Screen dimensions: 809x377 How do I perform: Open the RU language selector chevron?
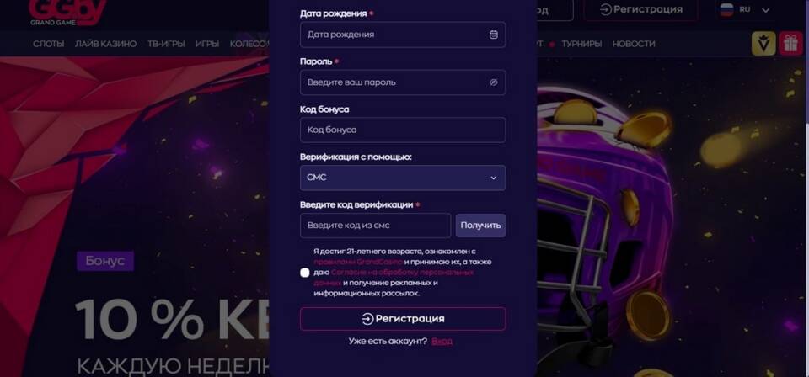point(766,10)
